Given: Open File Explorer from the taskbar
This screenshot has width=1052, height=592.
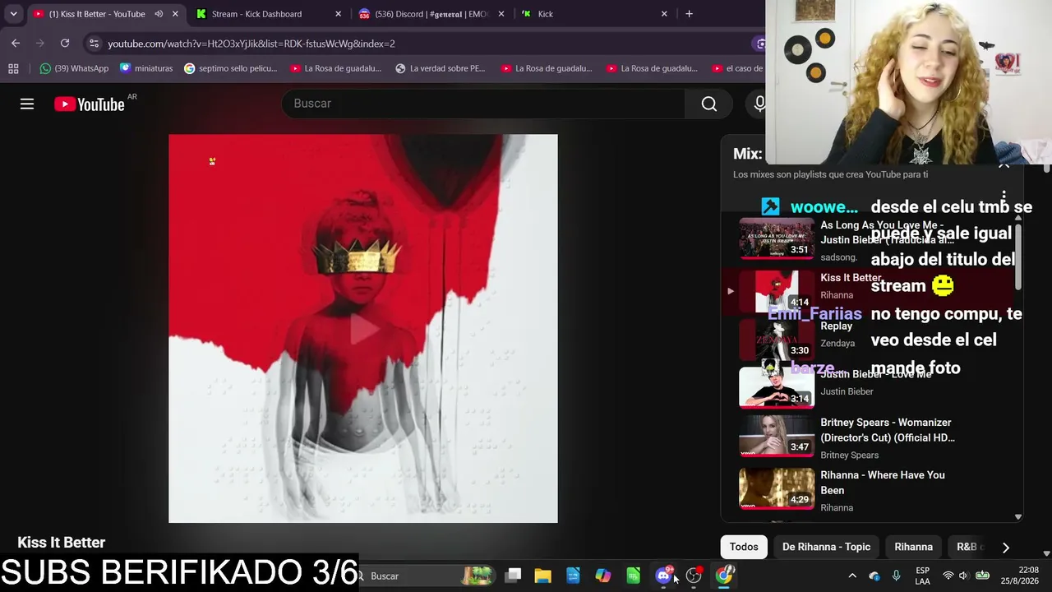Looking at the screenshot, I should [542, 576].
